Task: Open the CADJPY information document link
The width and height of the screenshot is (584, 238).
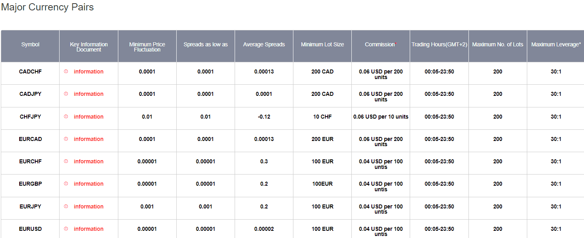Action: [x=89, y=94]
